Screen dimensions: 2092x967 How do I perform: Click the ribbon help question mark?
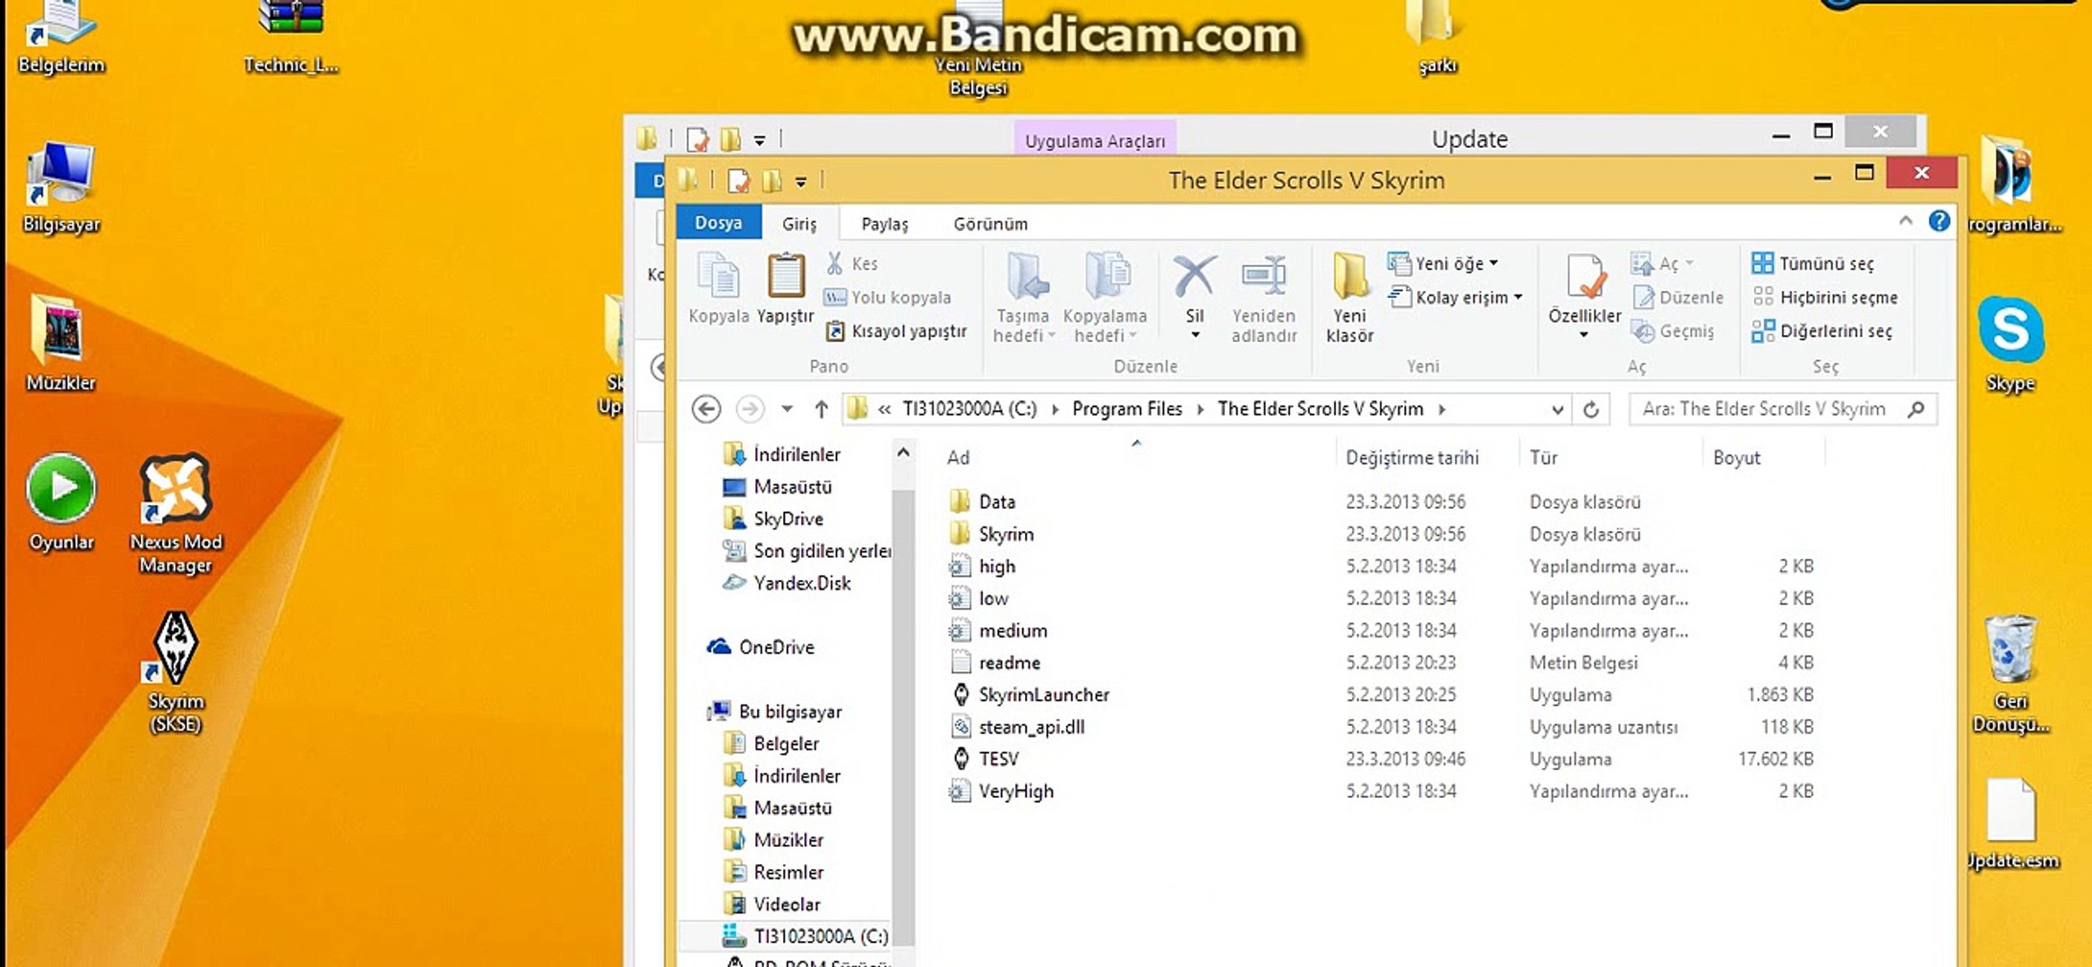[1939, 221]
